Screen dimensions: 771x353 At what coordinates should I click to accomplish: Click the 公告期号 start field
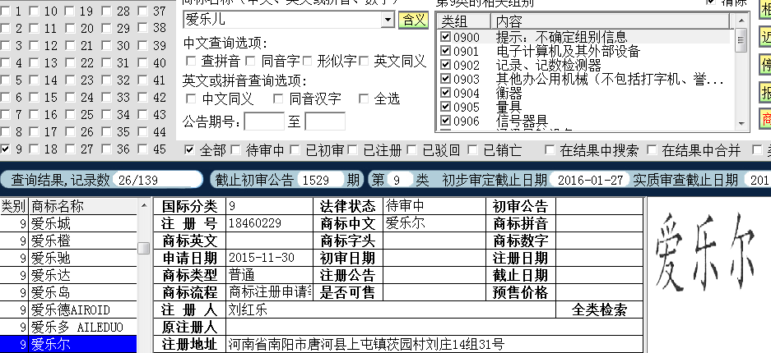coord(264,121)
